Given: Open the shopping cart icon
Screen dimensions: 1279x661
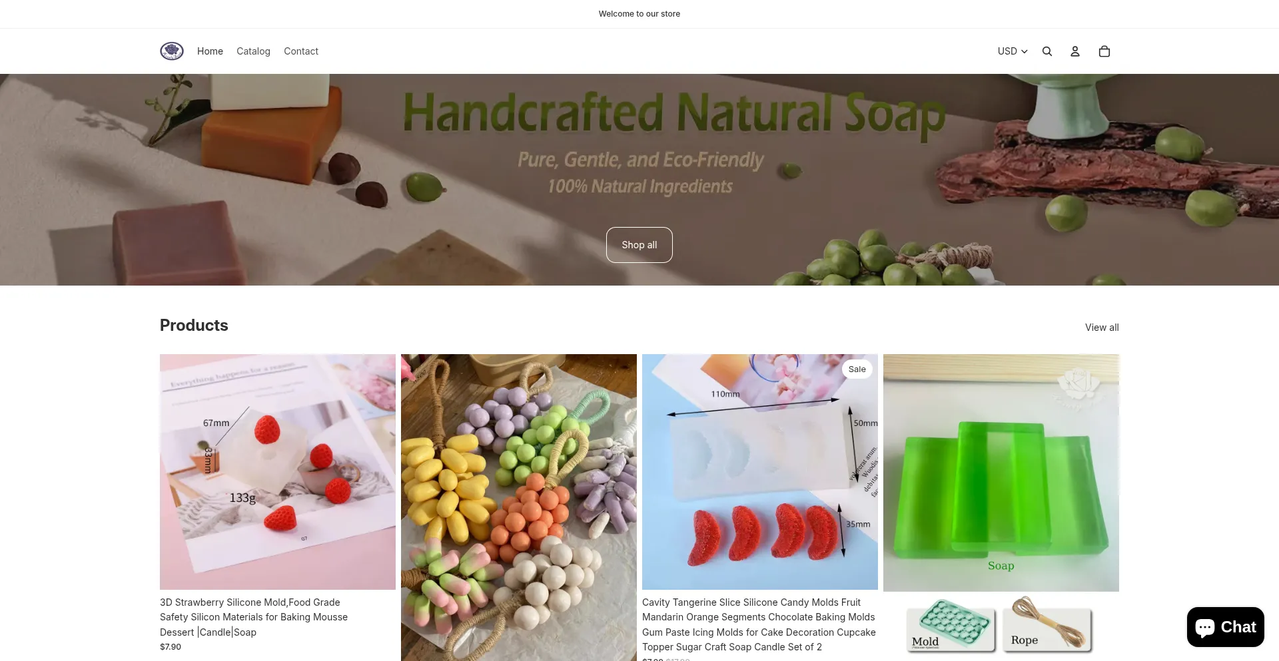Looking at the screenshot, I should (x=1104, y=51).
